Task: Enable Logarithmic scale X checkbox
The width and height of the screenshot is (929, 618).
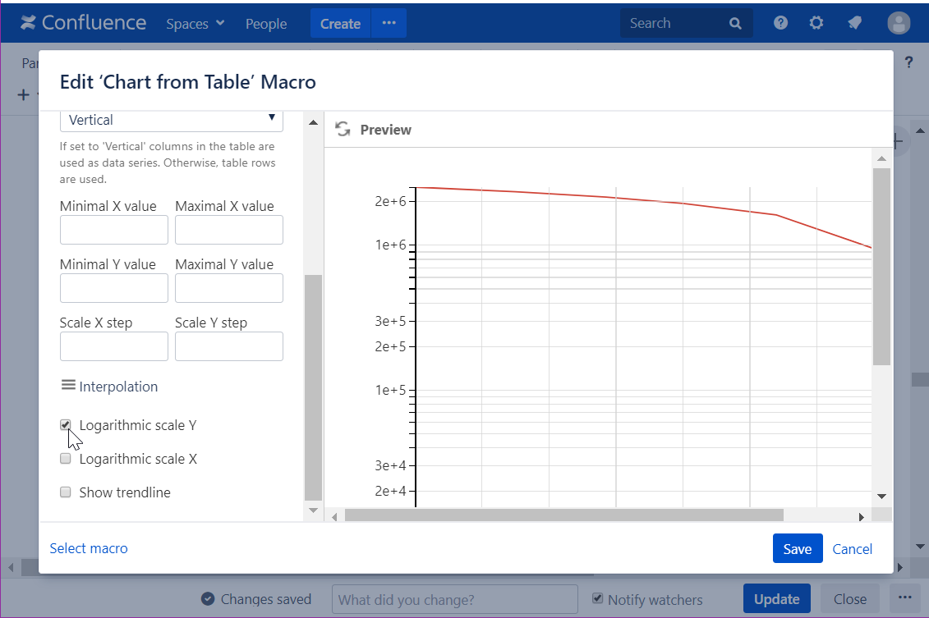Action: (x=66, y=459)
